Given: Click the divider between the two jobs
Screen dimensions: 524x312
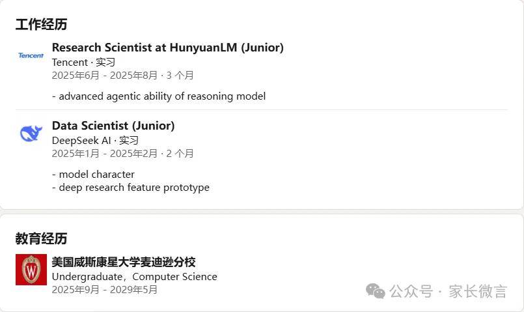Looking at the screenshot, I should click(x=260, y=110).
